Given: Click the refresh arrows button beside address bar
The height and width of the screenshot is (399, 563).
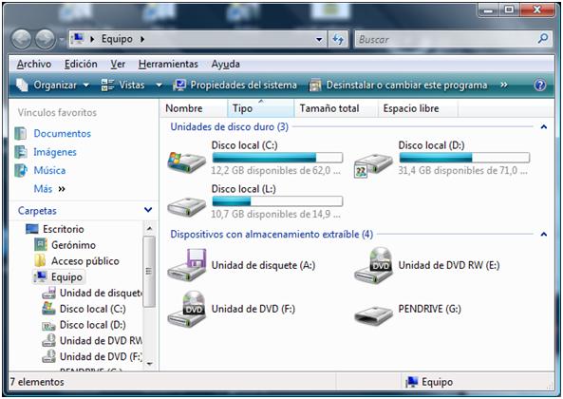Looking at the screenshot, I should tap(338, 39).
